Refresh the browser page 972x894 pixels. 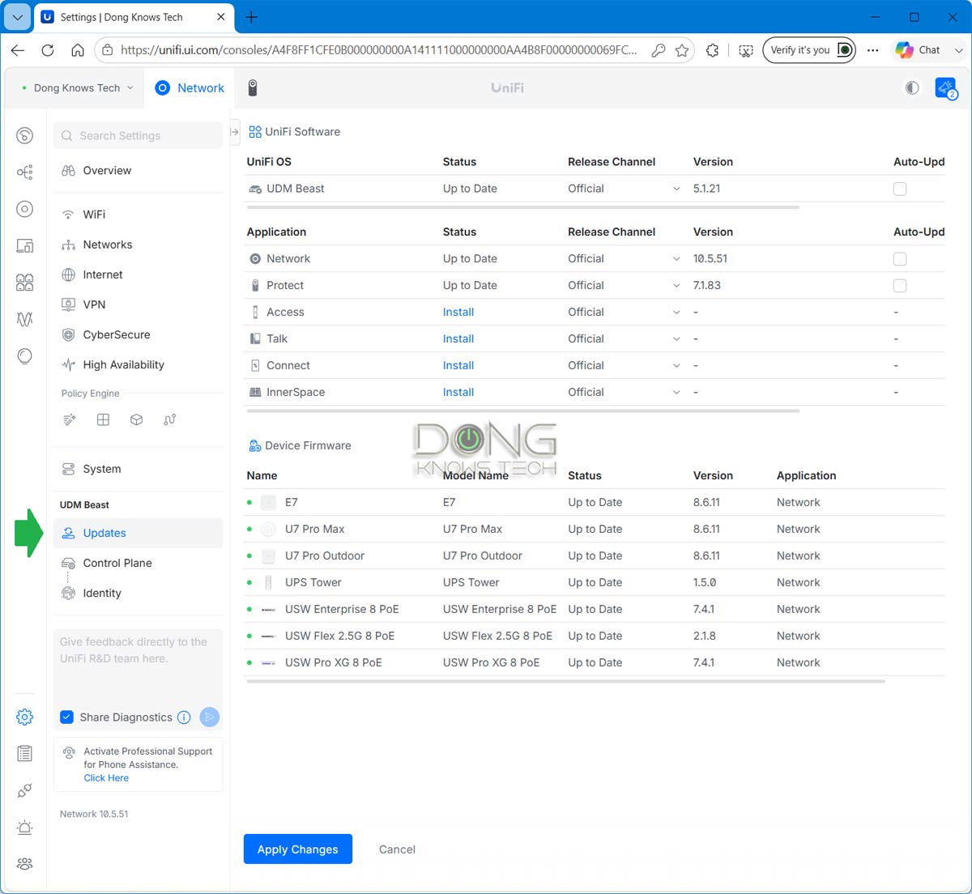tap(48, 50)
